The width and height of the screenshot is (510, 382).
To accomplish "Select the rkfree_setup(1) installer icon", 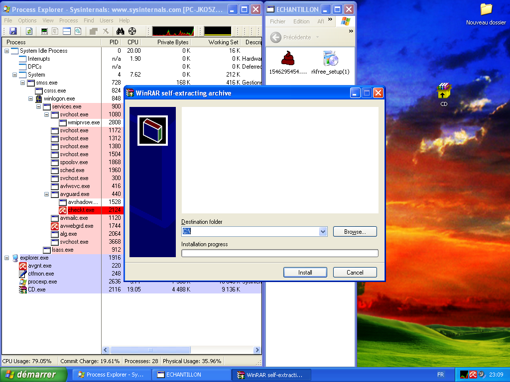I will point(331,59).
